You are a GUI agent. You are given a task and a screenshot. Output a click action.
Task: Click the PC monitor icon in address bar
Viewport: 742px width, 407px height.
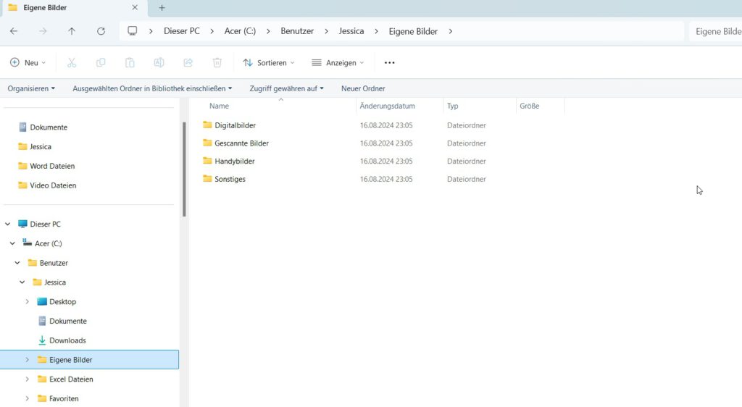pyautogui.click(x=133, y=30)
